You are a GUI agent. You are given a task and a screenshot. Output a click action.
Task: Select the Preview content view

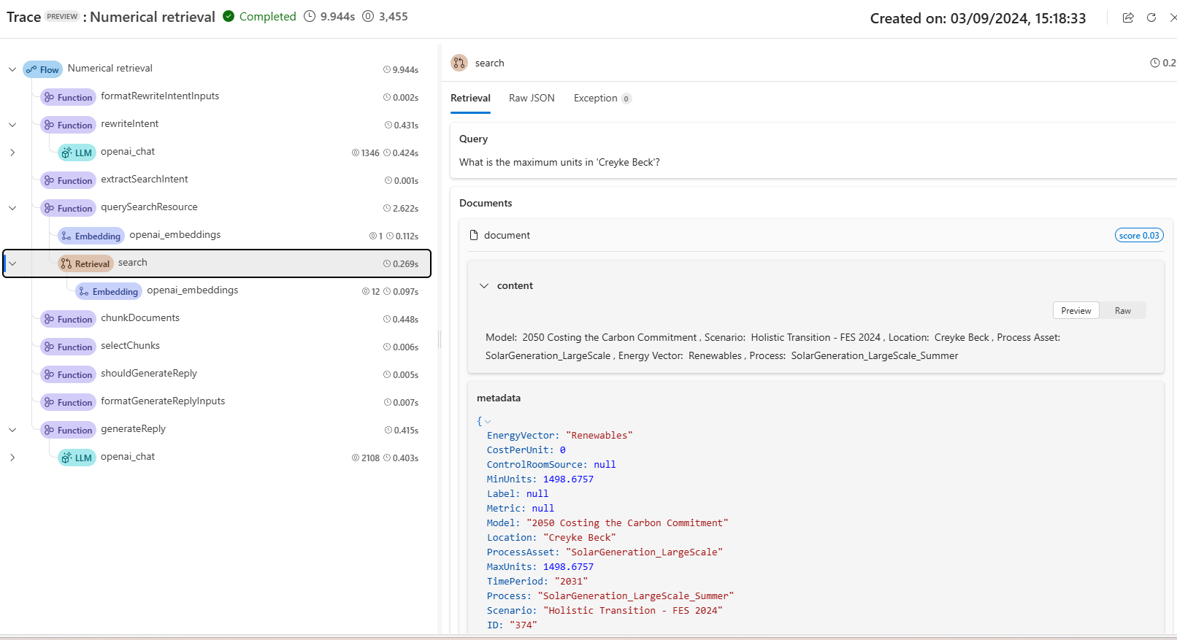tap(1076, 310)
